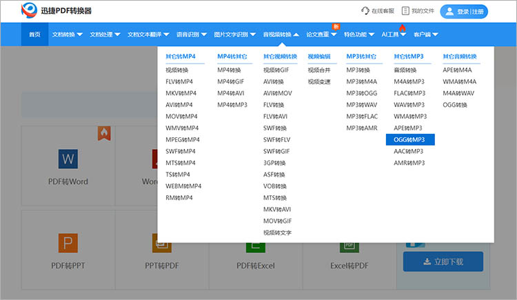Viewport: 517px width, 300px height.
Task: Select AAC转MP3 entry
Action: (x=409, y=151)
